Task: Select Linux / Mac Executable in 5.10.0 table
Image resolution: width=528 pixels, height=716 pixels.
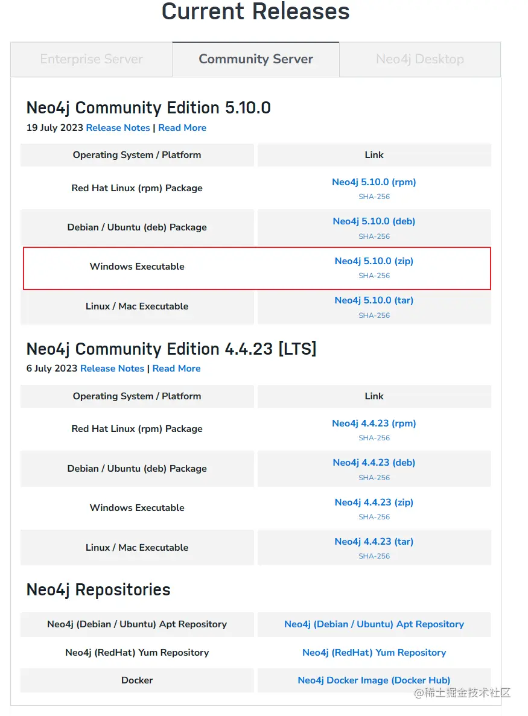Action: [x=137, y=306]
